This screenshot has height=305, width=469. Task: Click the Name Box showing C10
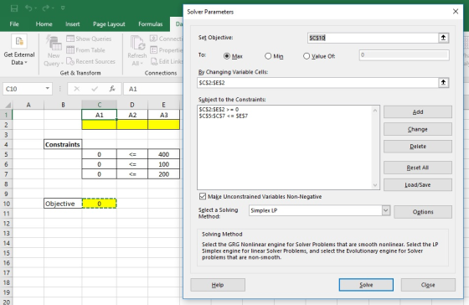coord(23,89)
